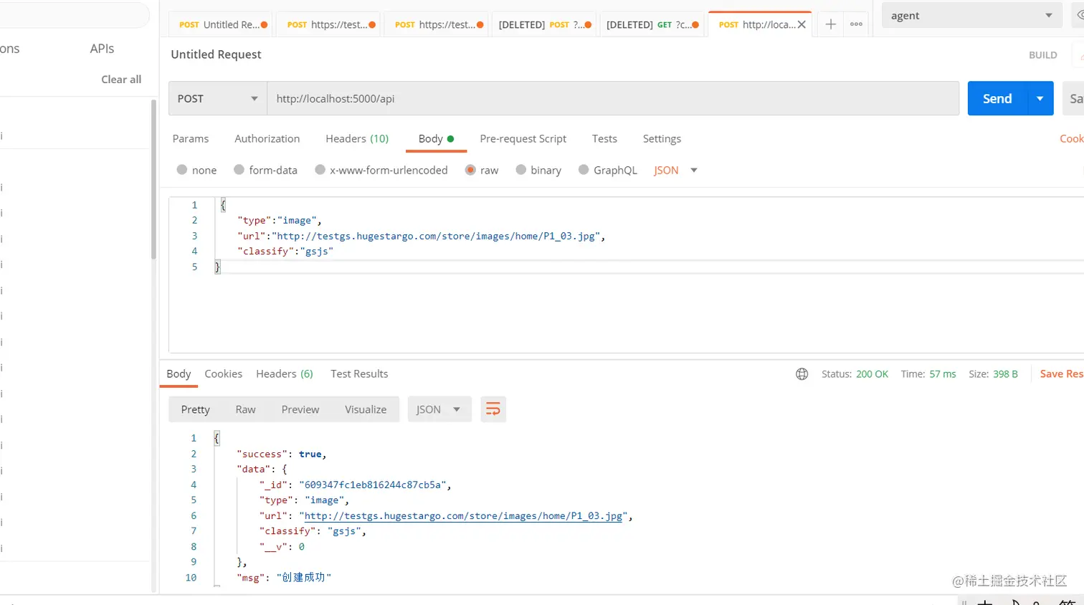Viewport: 1084px width, 605px height.
Task: Select GraphQL body type option
Action: pos(584,170)
